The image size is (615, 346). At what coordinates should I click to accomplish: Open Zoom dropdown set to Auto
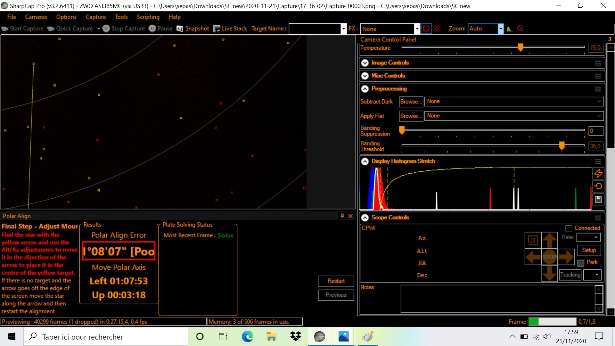pos(501,29)
